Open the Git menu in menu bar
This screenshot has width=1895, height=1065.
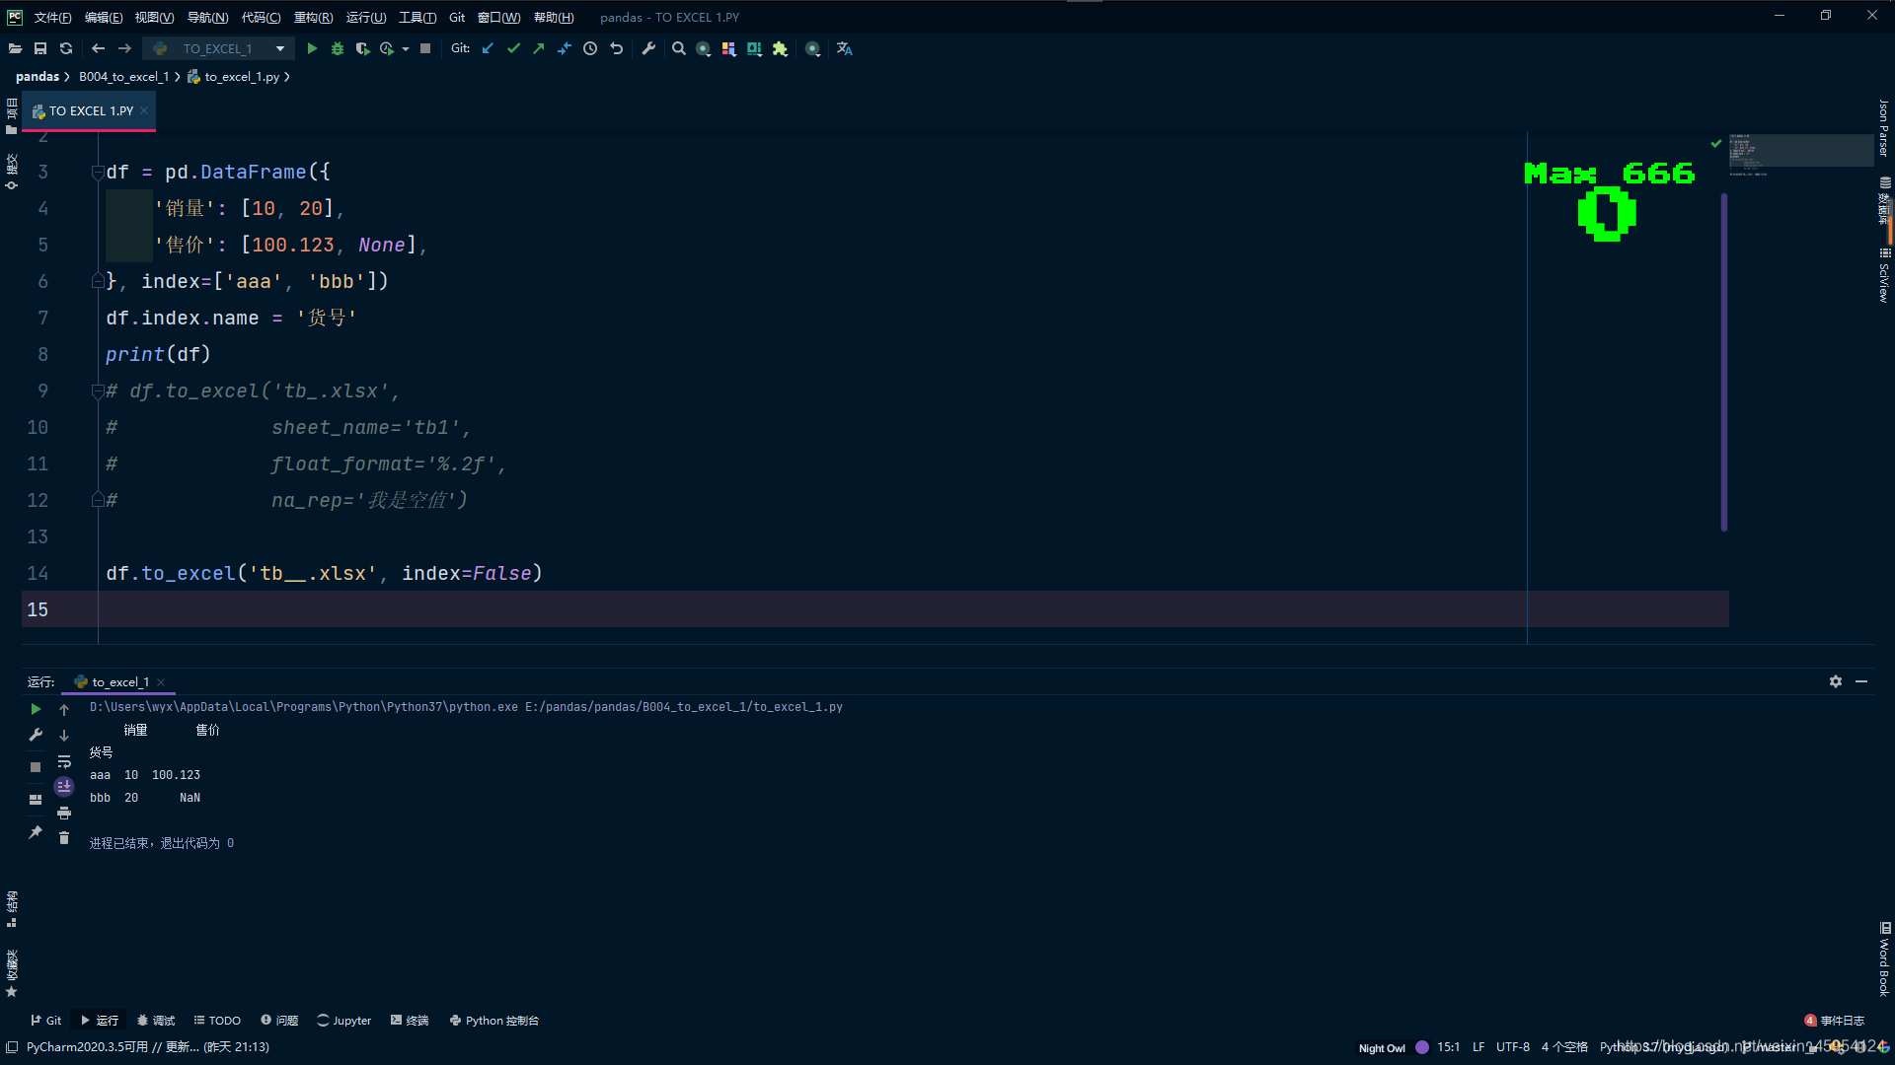click(457, 18)
